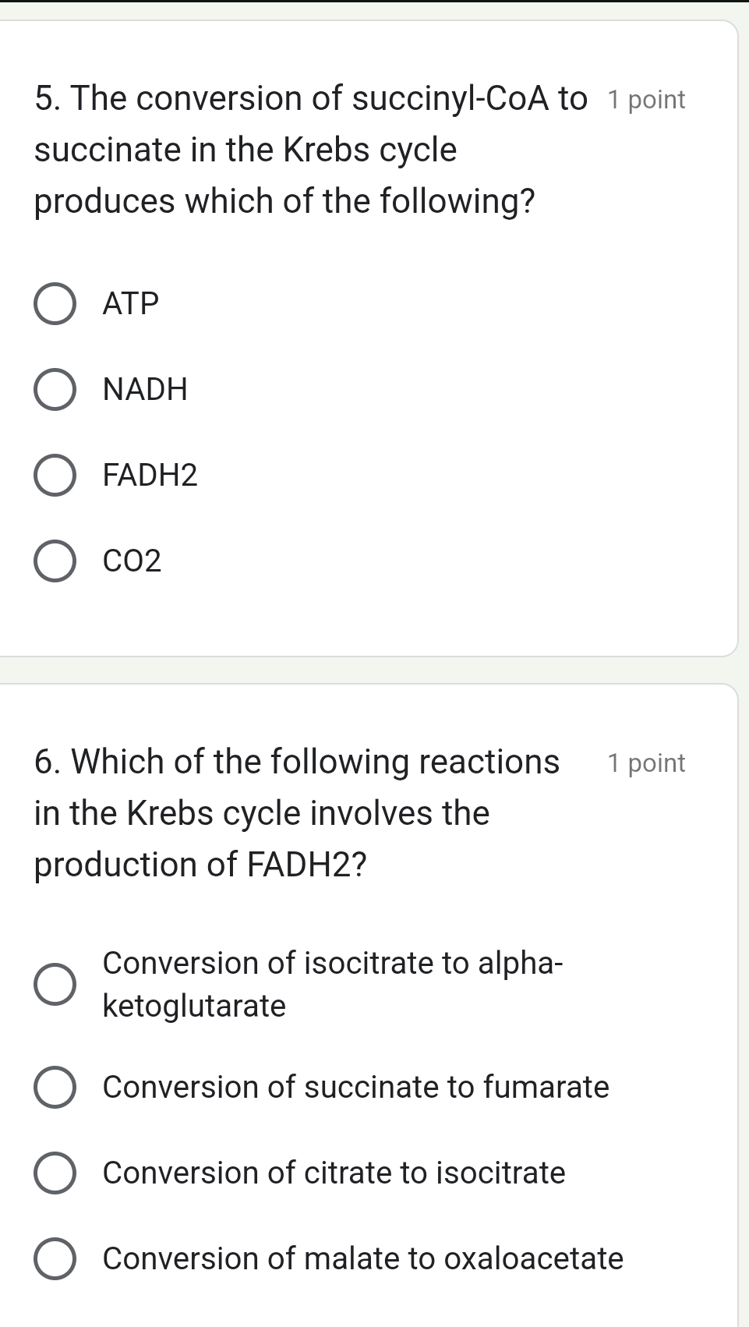This screenshot has width=749, height=1327.
Task: Click the CO2 option label
Action: [x=132, y=561]
